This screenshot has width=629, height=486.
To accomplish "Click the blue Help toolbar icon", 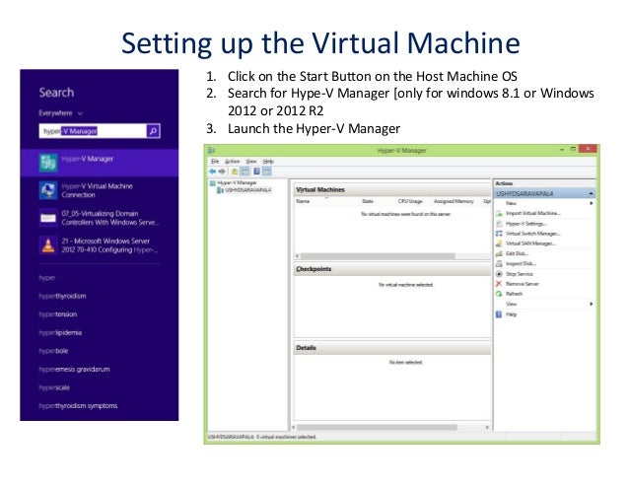I will coord(256,172).
